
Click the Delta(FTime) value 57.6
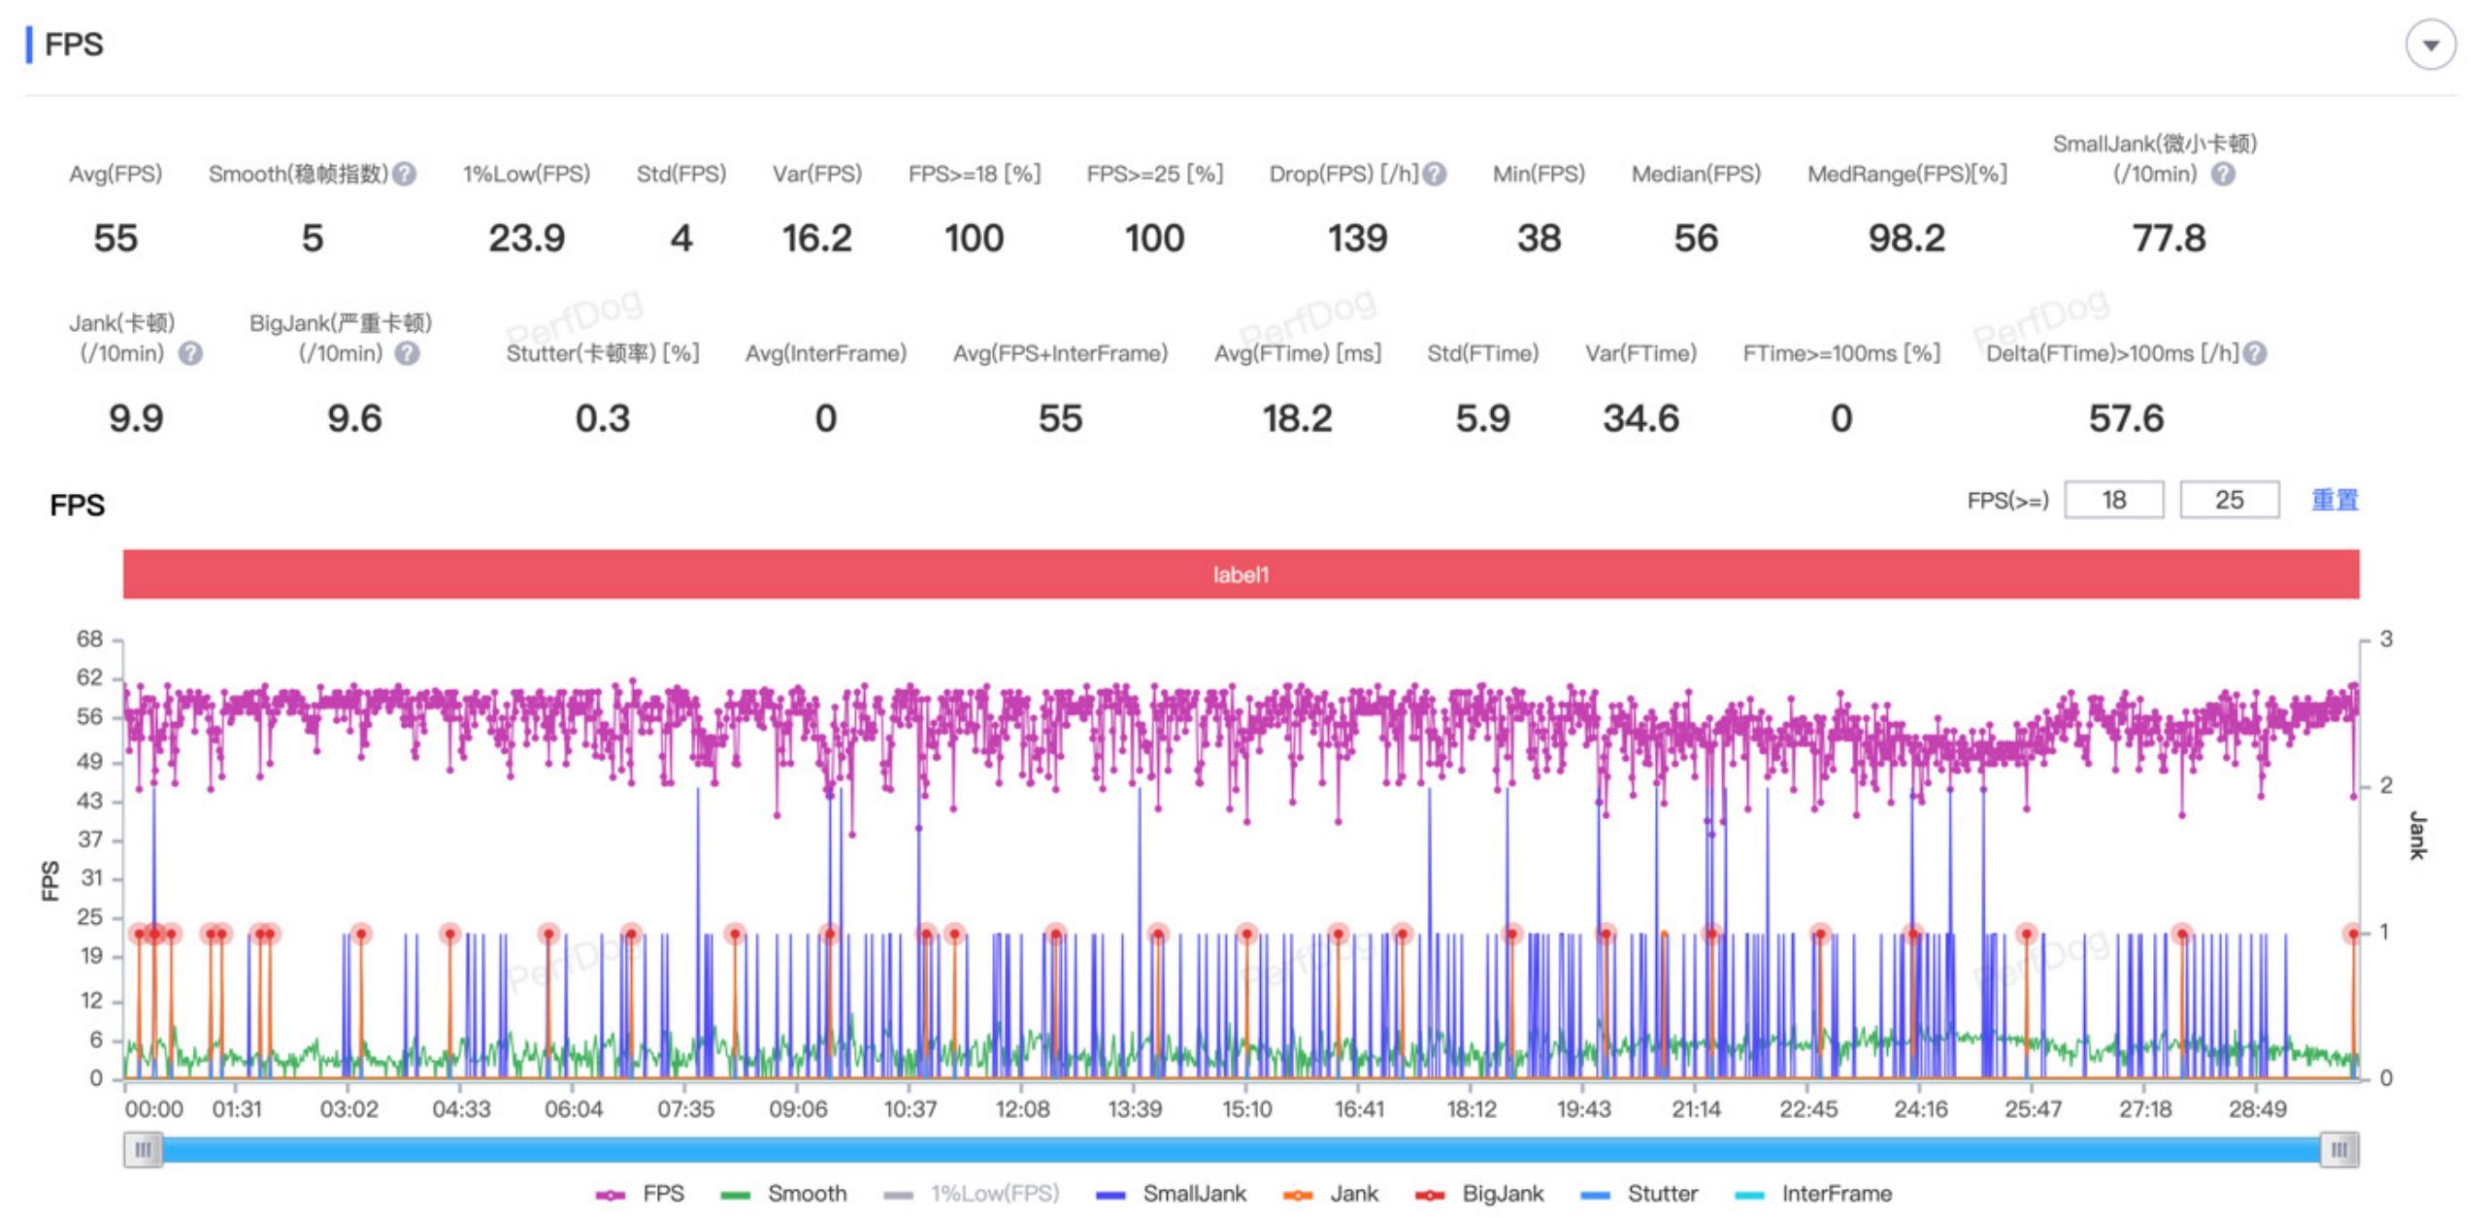tap(2126, 419)
